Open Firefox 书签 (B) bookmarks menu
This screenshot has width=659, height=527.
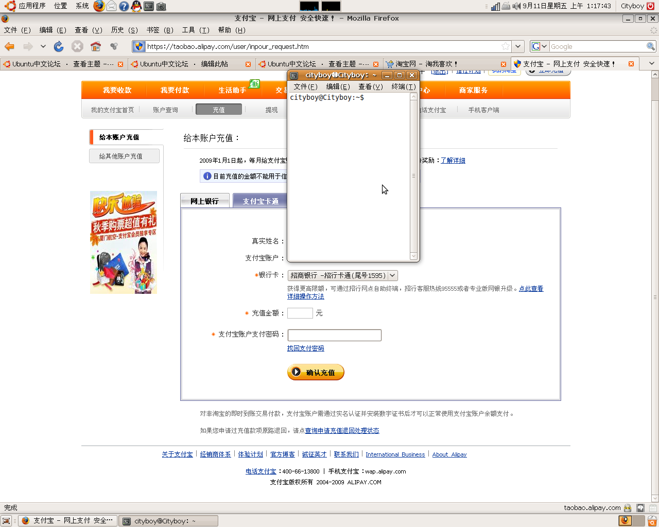[160, 30]
